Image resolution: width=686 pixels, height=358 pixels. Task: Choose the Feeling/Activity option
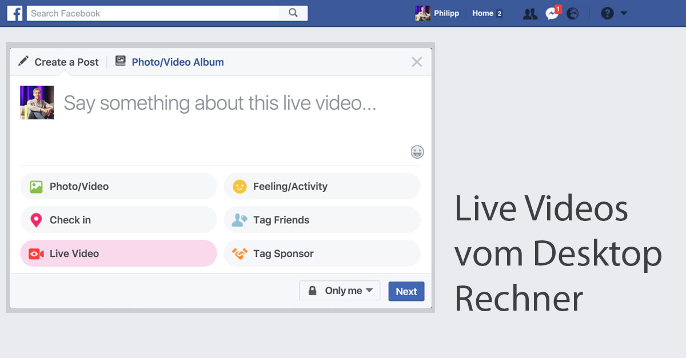click(322, 186)
